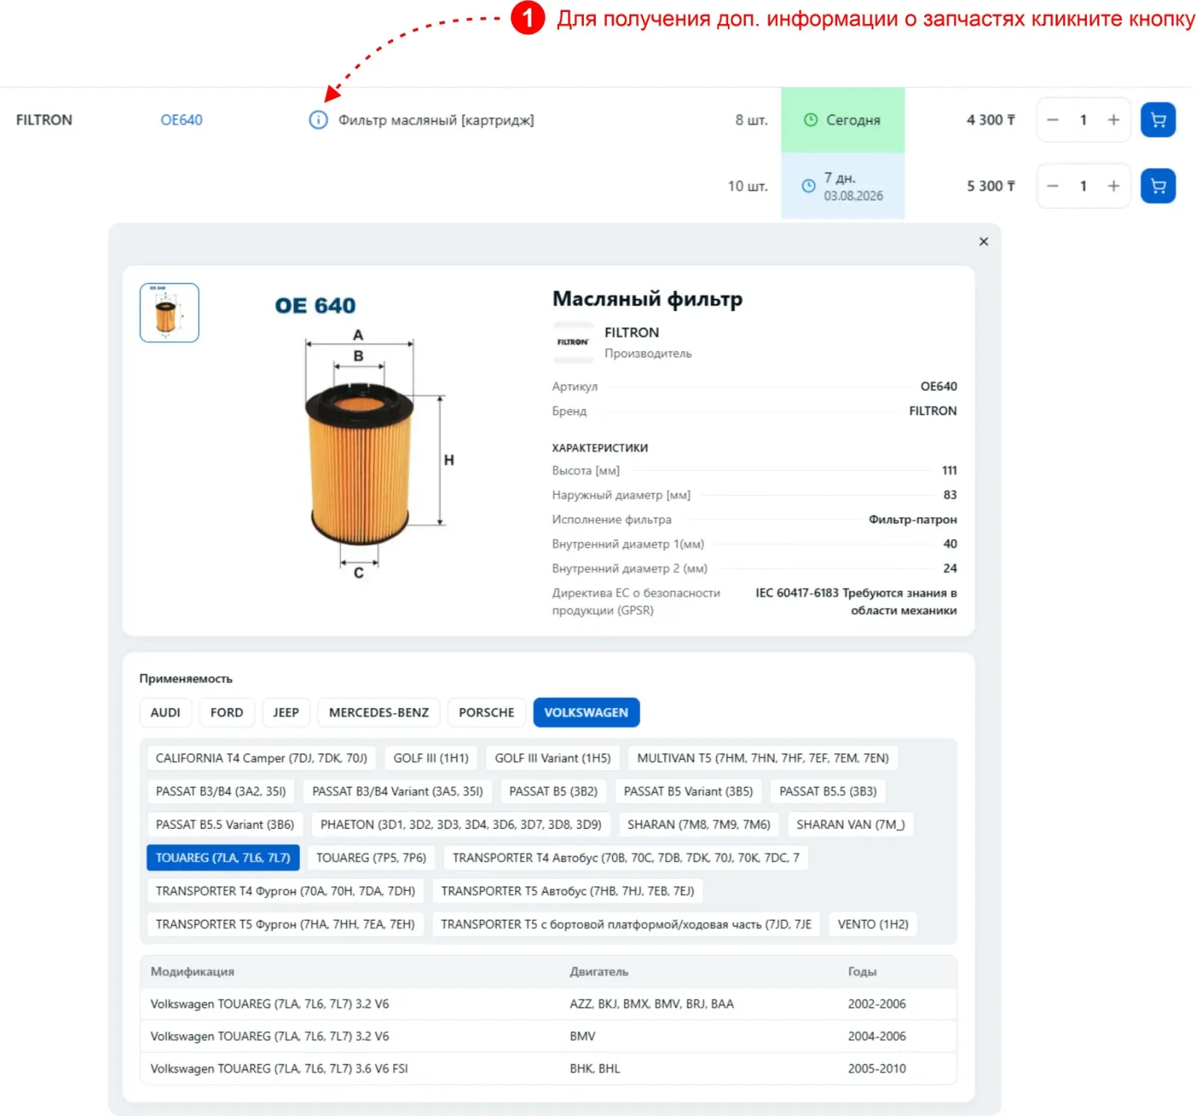
Task: Increase quantity for the 5 300 ₸ offer
Action: [1114, 186]
